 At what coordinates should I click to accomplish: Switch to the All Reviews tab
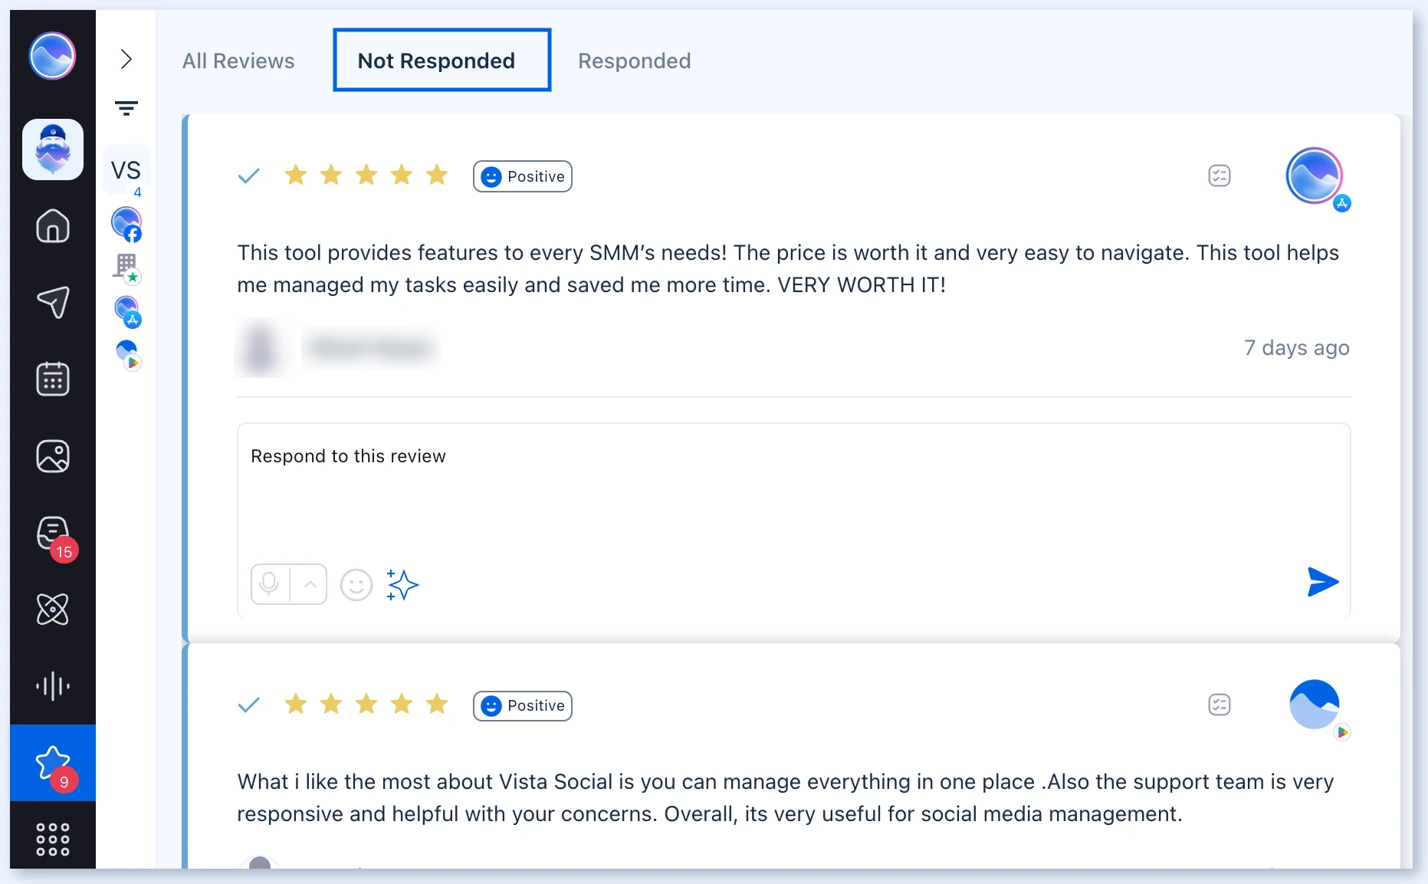pyautogui.click(x=238, y=61)
